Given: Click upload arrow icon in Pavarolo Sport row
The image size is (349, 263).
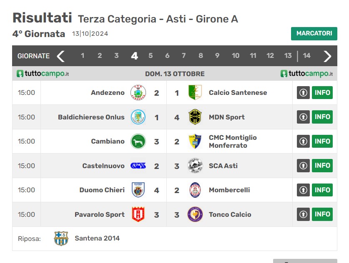Looking at the screenshot, I should [x=303, y=214].
